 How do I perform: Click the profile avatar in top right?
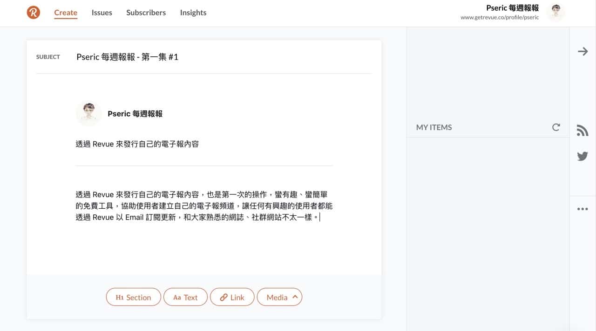[556, 13]
